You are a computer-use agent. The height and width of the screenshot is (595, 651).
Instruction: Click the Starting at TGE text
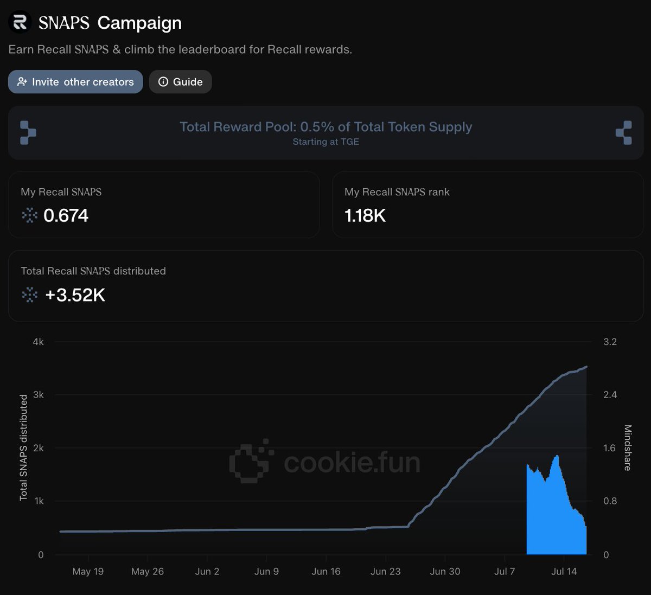pos(326,142)
